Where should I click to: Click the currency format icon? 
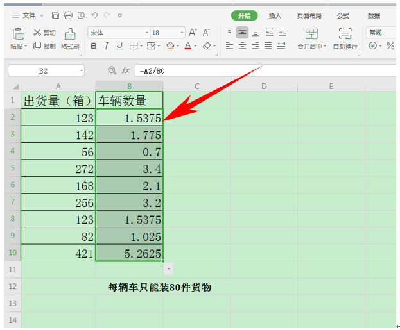pos(372,46)
